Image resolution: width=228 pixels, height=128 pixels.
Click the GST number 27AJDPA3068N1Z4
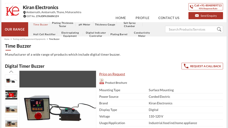[47, 16]
